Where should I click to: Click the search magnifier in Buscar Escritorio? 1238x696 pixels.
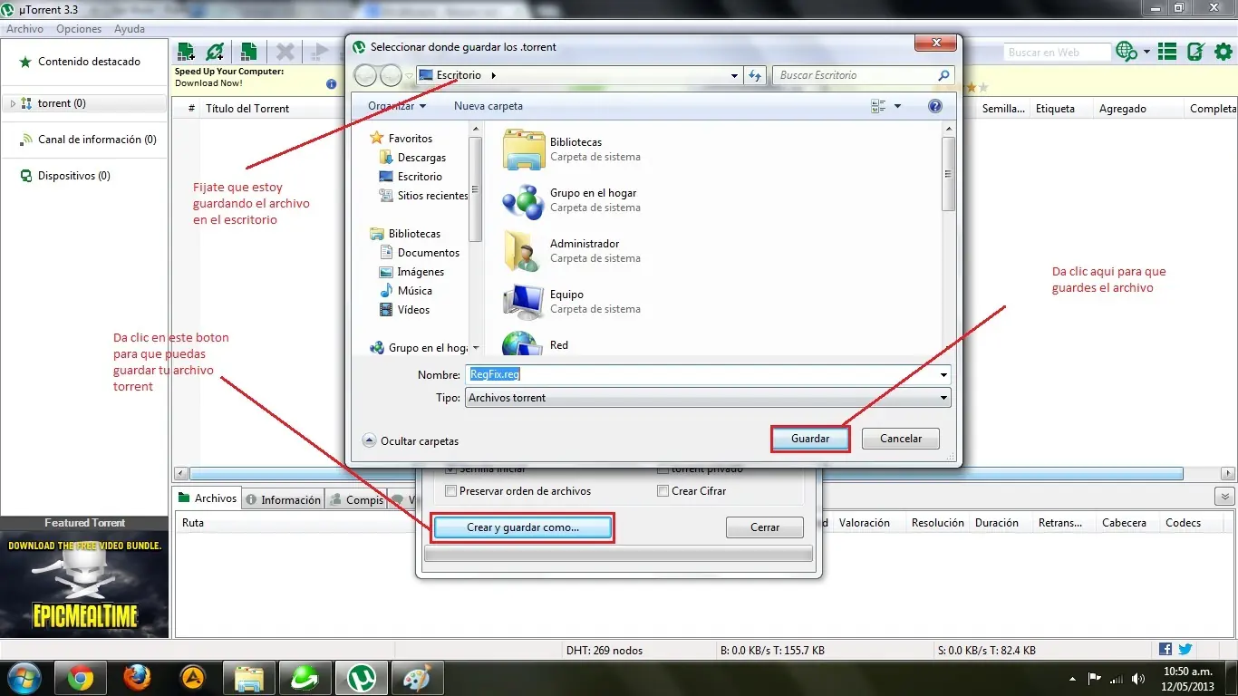943,75
